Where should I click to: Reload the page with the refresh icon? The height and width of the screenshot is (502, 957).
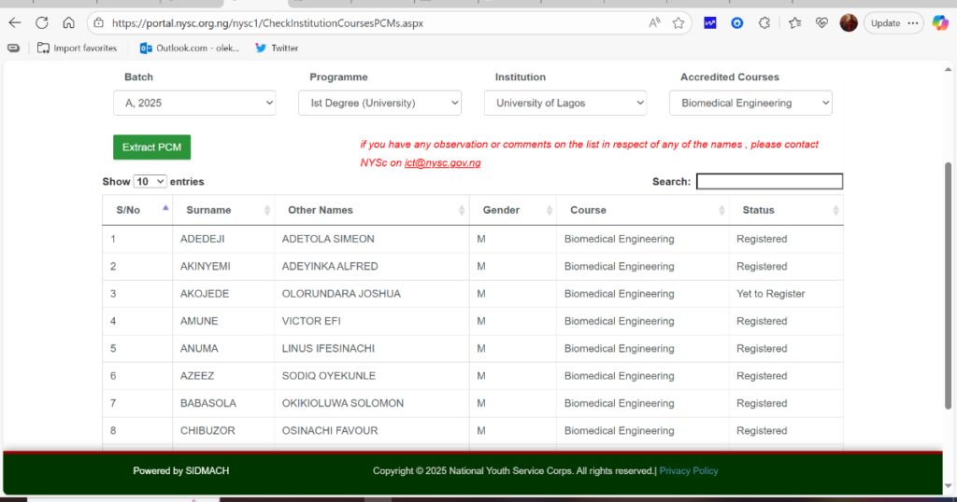42,23
